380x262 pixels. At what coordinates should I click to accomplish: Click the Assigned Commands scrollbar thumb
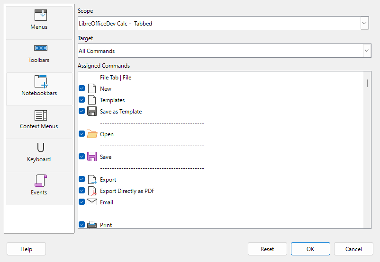[x=367, y=83]
